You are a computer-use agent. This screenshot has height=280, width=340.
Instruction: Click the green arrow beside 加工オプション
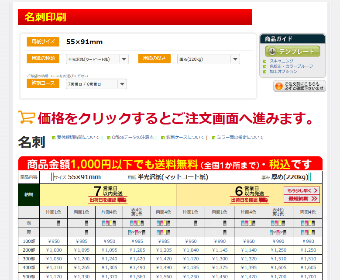[x=265, y=72]
